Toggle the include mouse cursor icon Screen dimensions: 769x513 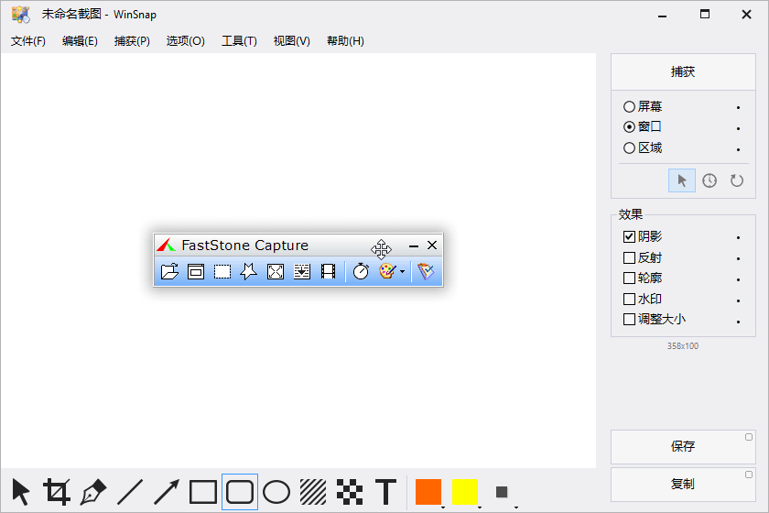pos(682,180)
